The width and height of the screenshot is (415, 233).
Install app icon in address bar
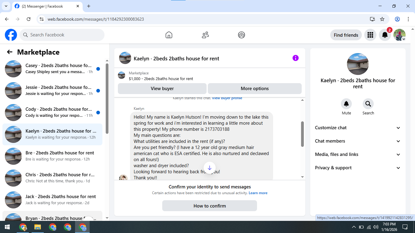(372, 19)
